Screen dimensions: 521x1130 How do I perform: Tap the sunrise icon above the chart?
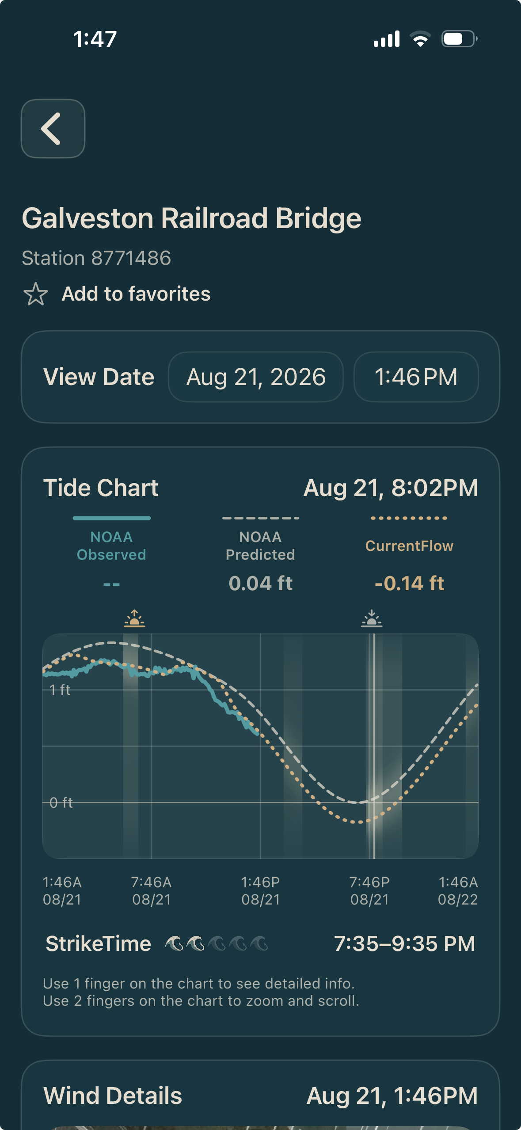coord(134,618)
